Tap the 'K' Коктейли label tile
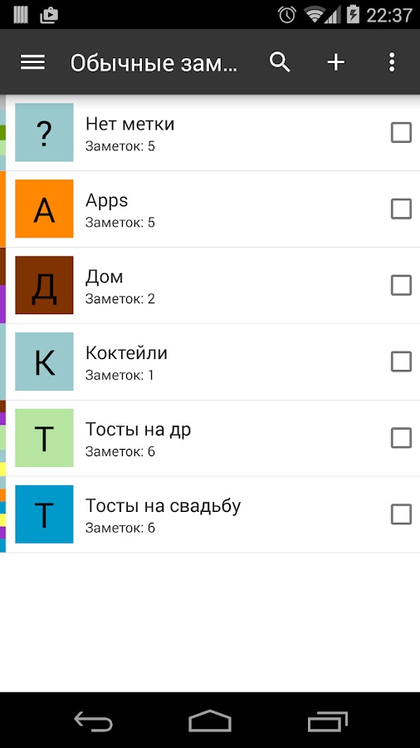 (x=44, y=362)
